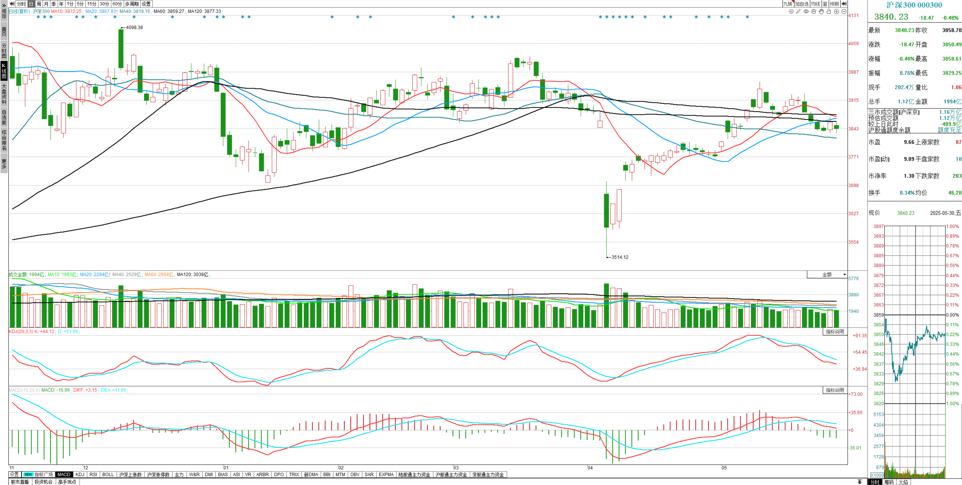Select the hand pan tool icon
Screen dimensions: 962x485
click(x=821, y=12)
